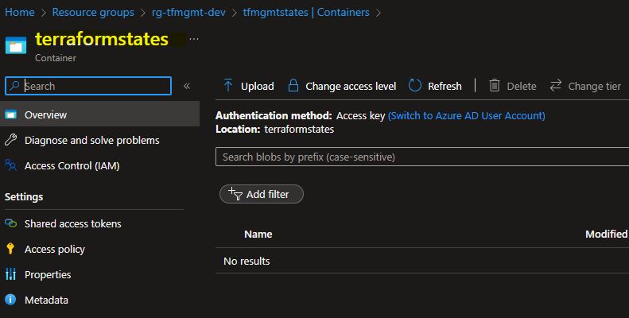This screenshot has height=318, width=629.
Task: Click the Refresh circular arrow icon
Action: pos(415,85)
